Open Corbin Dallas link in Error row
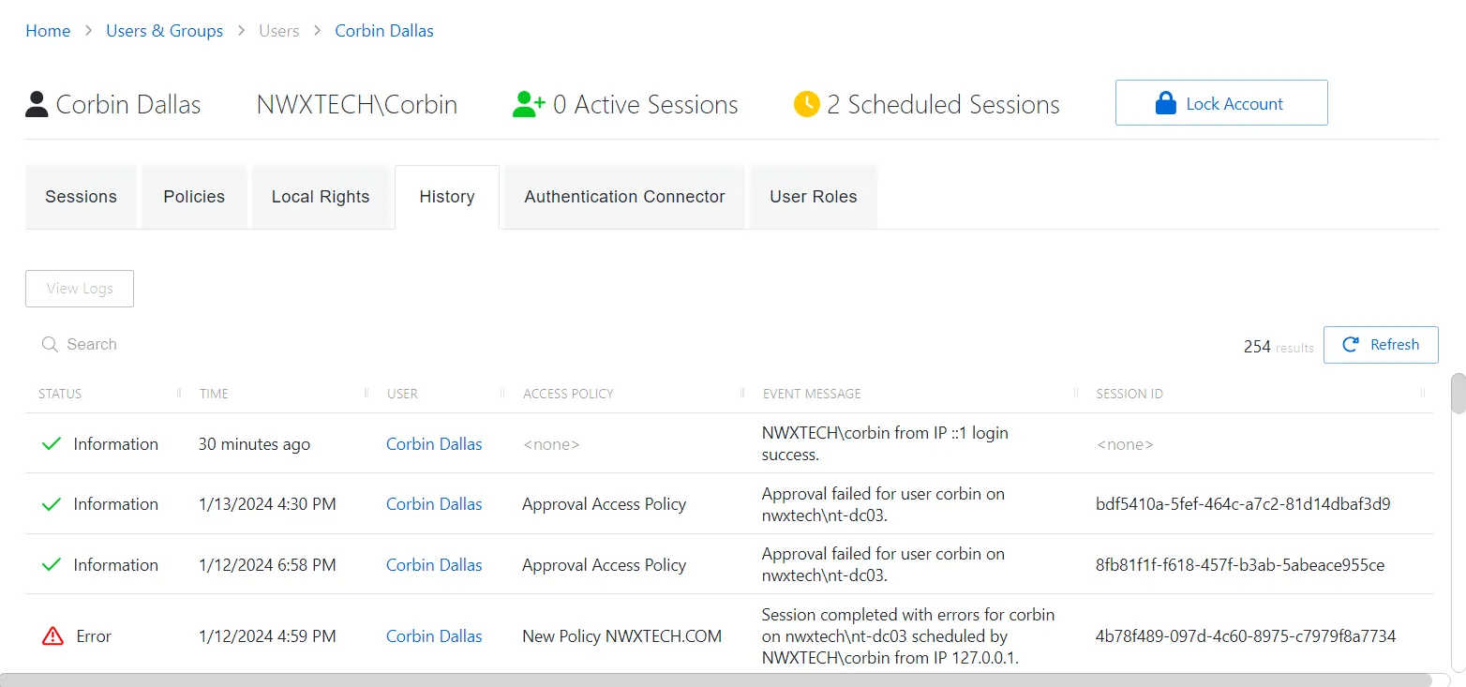This screenshot has height=687, width=1466. point(434,636)
